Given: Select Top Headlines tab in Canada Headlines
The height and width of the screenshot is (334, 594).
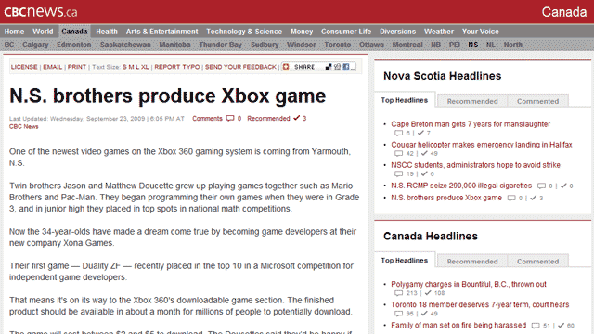Looking at the screenshot, I should [x=405, y=261].
